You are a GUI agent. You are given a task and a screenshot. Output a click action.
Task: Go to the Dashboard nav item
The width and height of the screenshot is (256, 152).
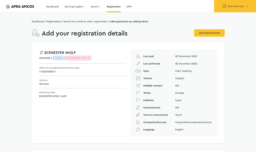(52, 6)
